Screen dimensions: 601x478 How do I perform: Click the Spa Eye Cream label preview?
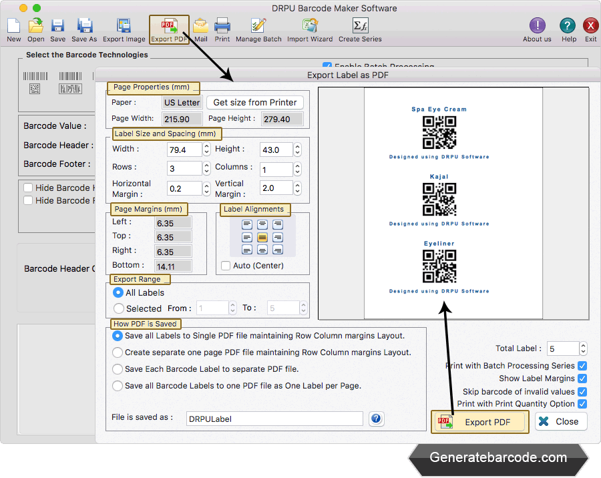439,133
